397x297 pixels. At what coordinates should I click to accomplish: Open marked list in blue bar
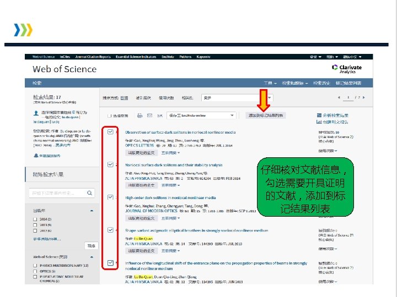coord(348,83)
